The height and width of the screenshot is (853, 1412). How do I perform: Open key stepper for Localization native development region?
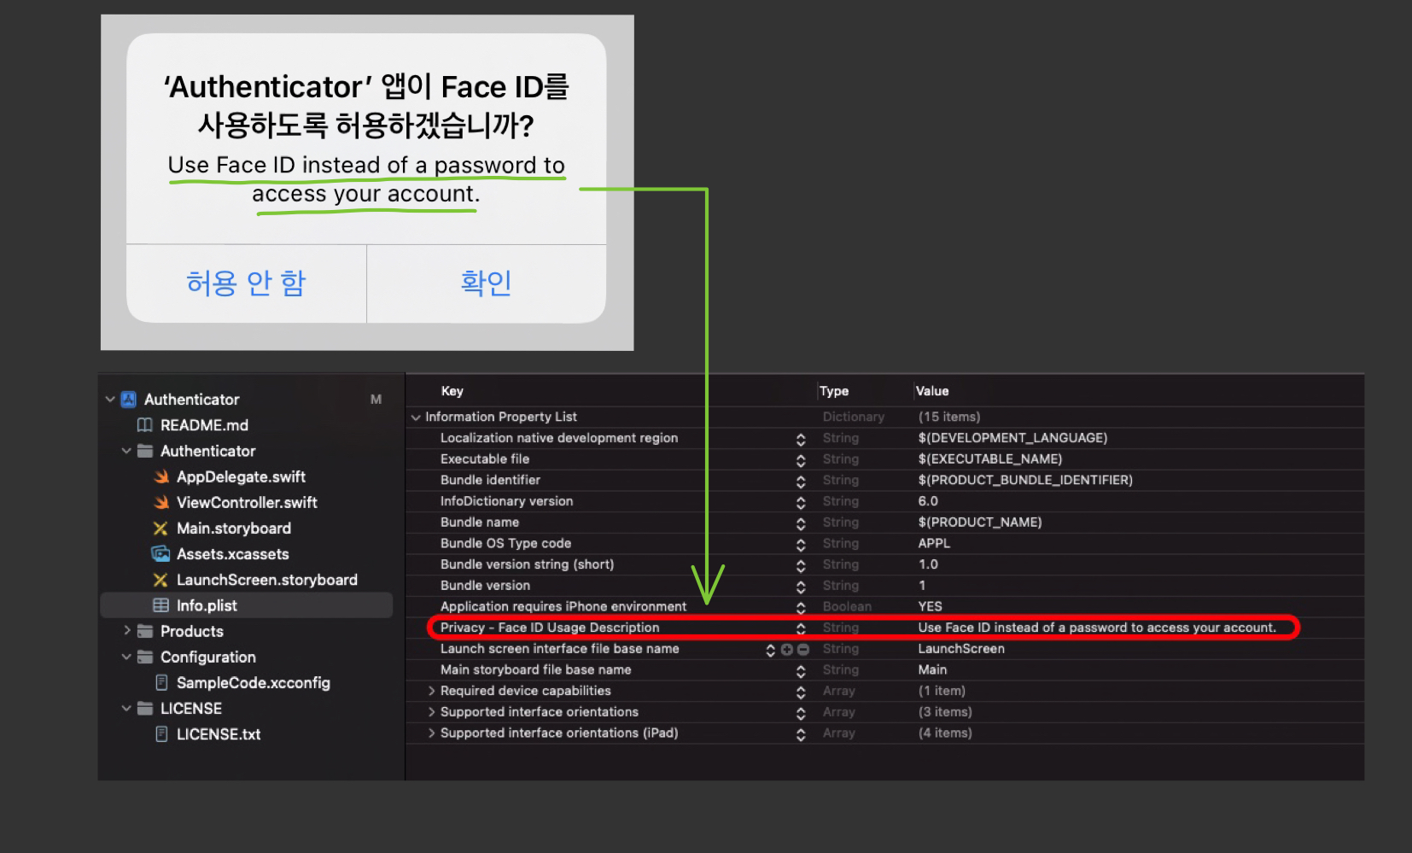[x=801, y=439]
